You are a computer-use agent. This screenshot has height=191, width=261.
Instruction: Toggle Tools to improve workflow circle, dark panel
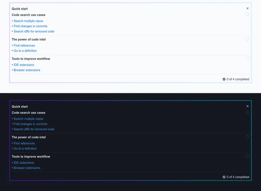tap(247, 156)
